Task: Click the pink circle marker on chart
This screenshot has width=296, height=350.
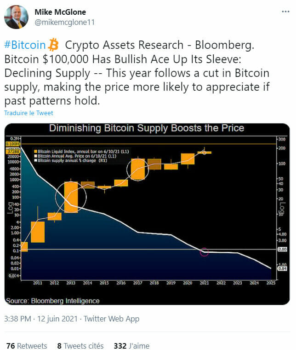Action: (205, 251)
